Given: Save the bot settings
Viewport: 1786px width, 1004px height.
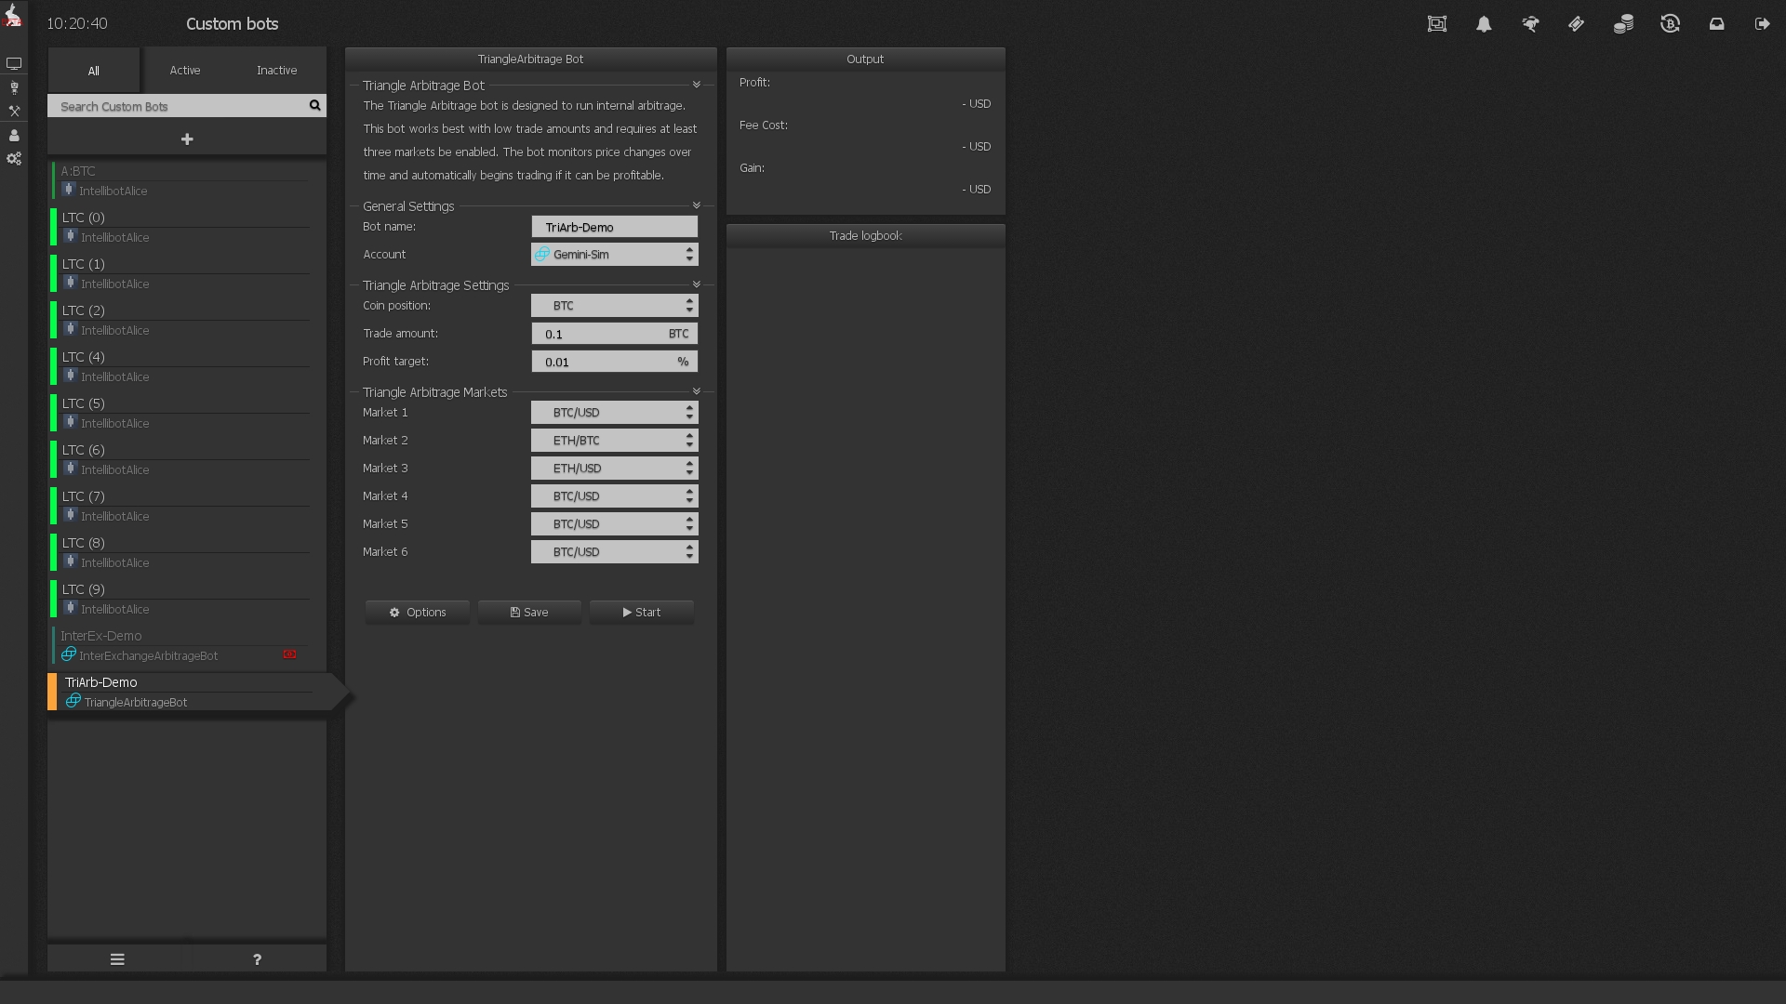Looking at the screenshot, I should pyautogui.click(x=529, y=612).
